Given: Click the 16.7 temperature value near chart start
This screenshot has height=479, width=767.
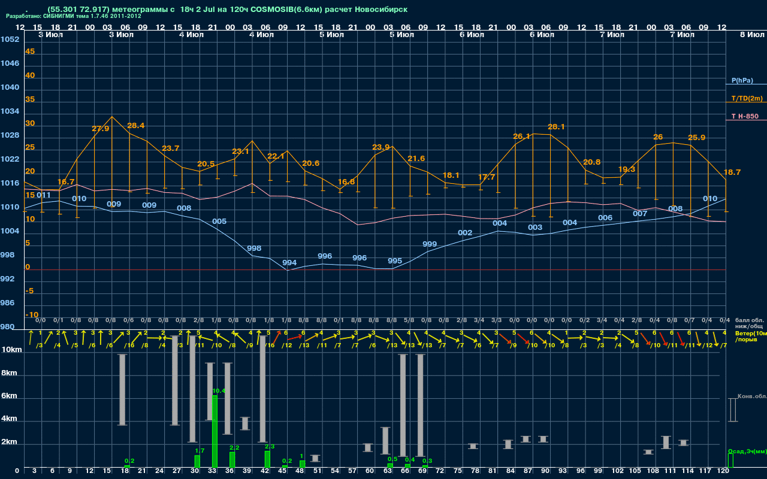Looking at the screenshot, I should click(66, 182).
